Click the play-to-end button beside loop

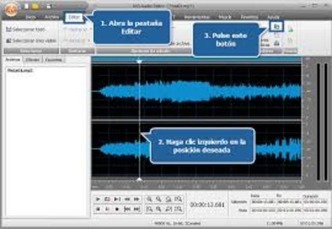[117, 199]
